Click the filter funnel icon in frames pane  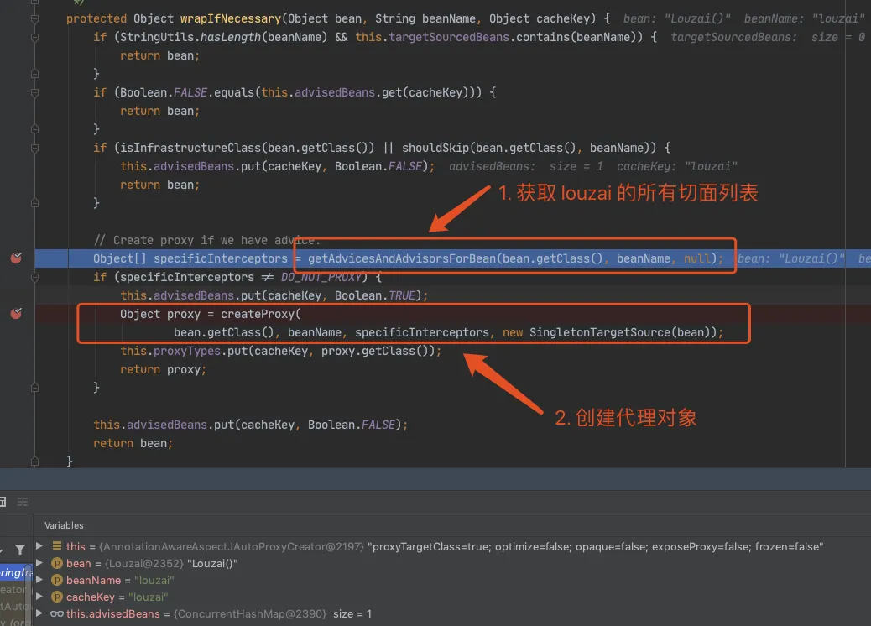point(20,550)
